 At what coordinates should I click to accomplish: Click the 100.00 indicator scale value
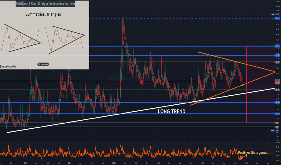pyautogui.click(x=278, y=143)
